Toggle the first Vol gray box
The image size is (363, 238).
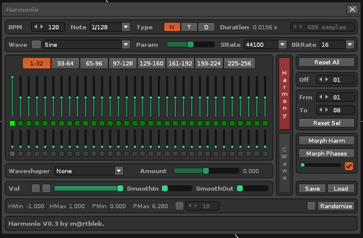pyautogui.click(x=36, y=188)
